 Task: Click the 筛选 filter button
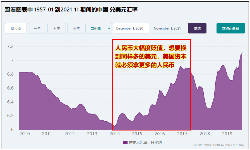[x=197, y=28]
